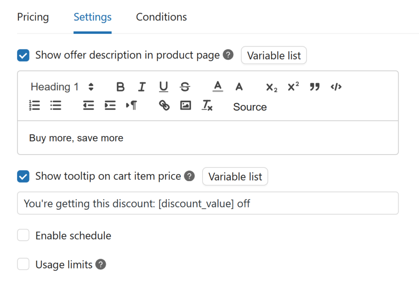The height and width of the screenshot is (284, 419).
Task: Uncheck Show offer description in product page
Action: point(23,55)
